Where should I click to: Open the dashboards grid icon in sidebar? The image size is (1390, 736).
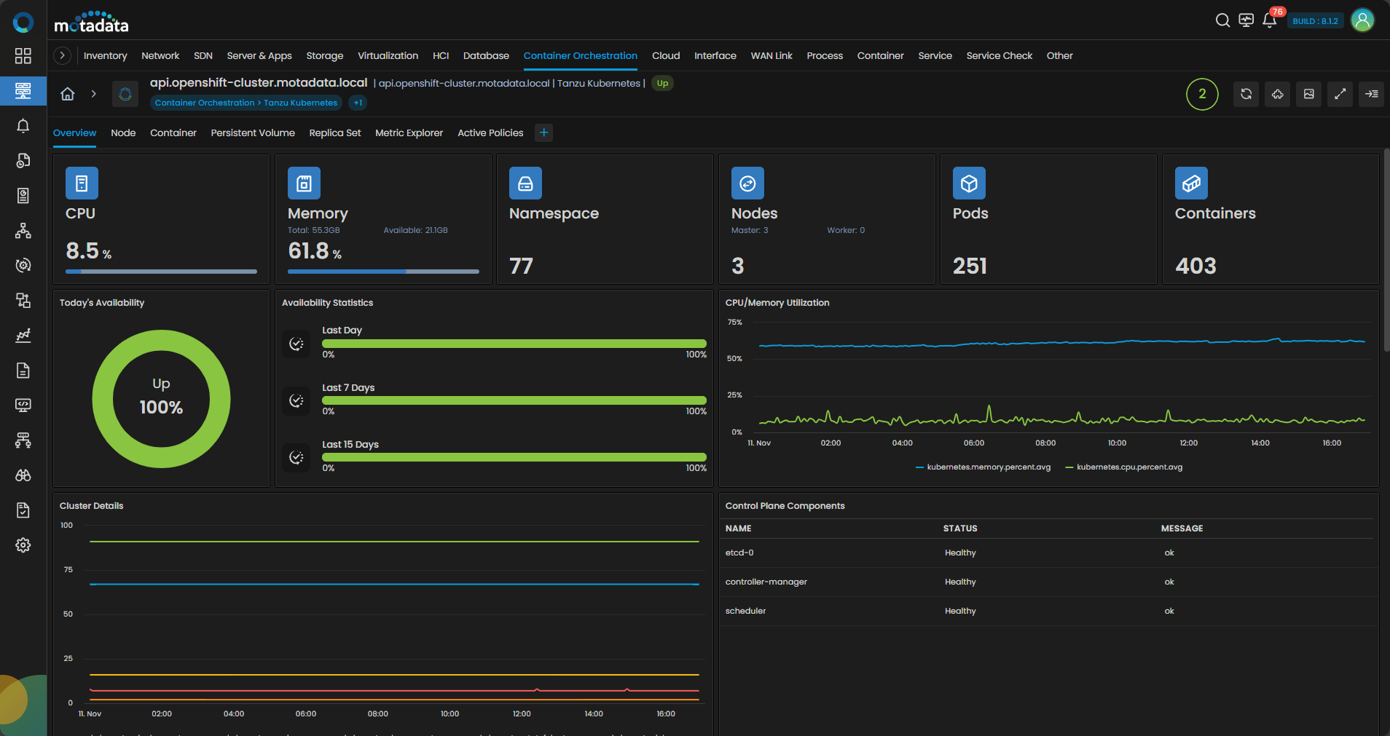click(23, 56)
